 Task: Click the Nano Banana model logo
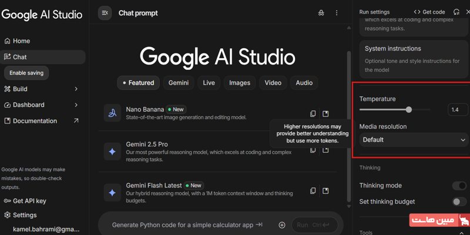point(112,113)
